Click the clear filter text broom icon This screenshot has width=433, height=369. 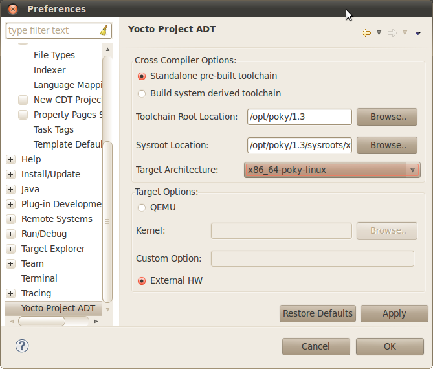coord(104,30)
